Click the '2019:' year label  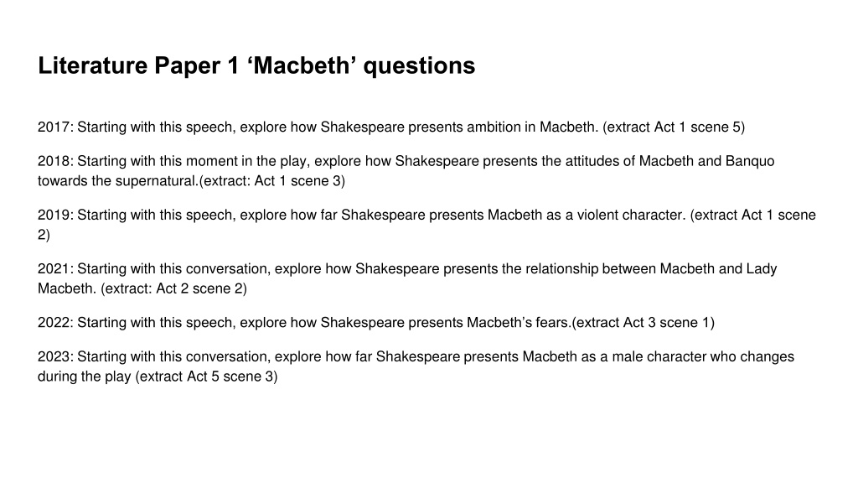[55, 215]
